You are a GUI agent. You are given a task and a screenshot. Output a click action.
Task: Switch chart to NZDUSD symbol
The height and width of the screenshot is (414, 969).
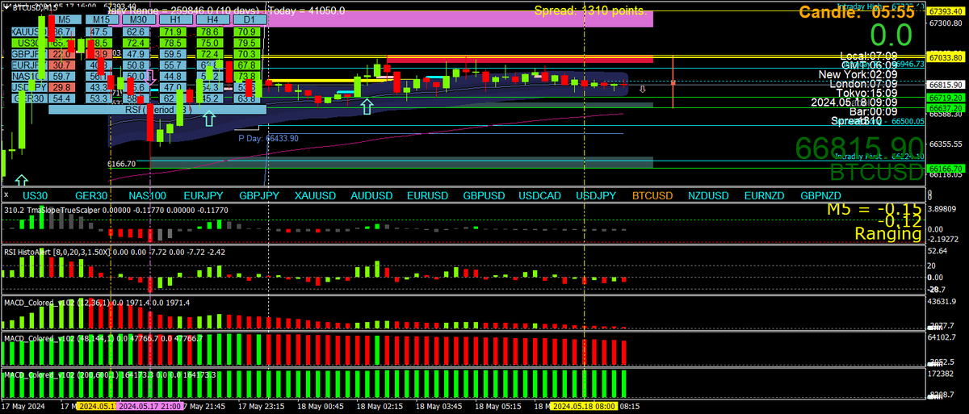coord(708,195)
